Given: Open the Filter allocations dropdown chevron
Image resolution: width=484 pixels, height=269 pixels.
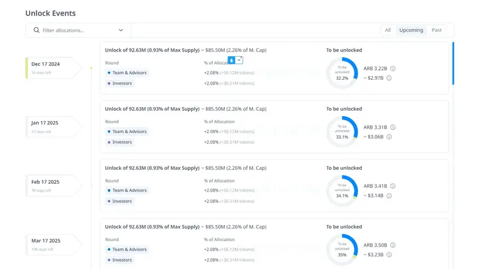Looking at the screenshot, I should [120, 30].
